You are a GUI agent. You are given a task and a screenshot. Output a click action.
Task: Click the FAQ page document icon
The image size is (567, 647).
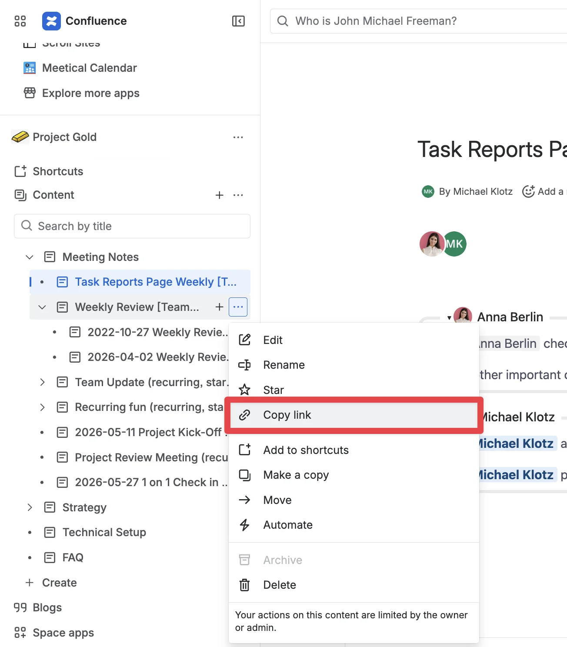[50, 557]
